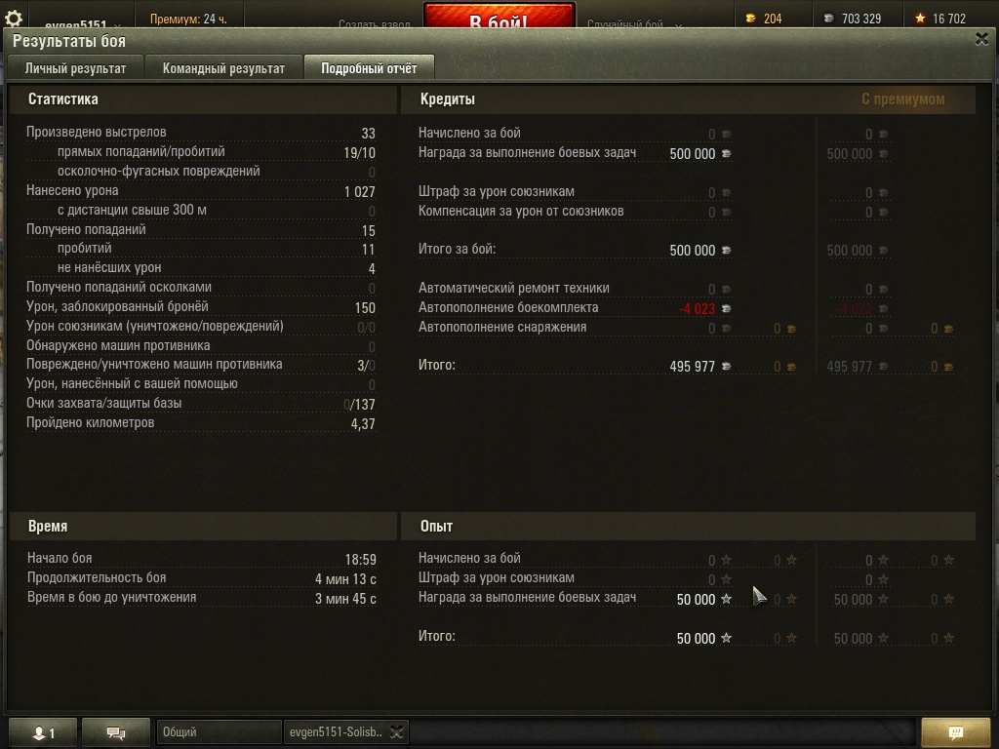Click the silver credits balance icon
Image resolution: width=999 pixels, height=749 pixels.
(828, 19)
